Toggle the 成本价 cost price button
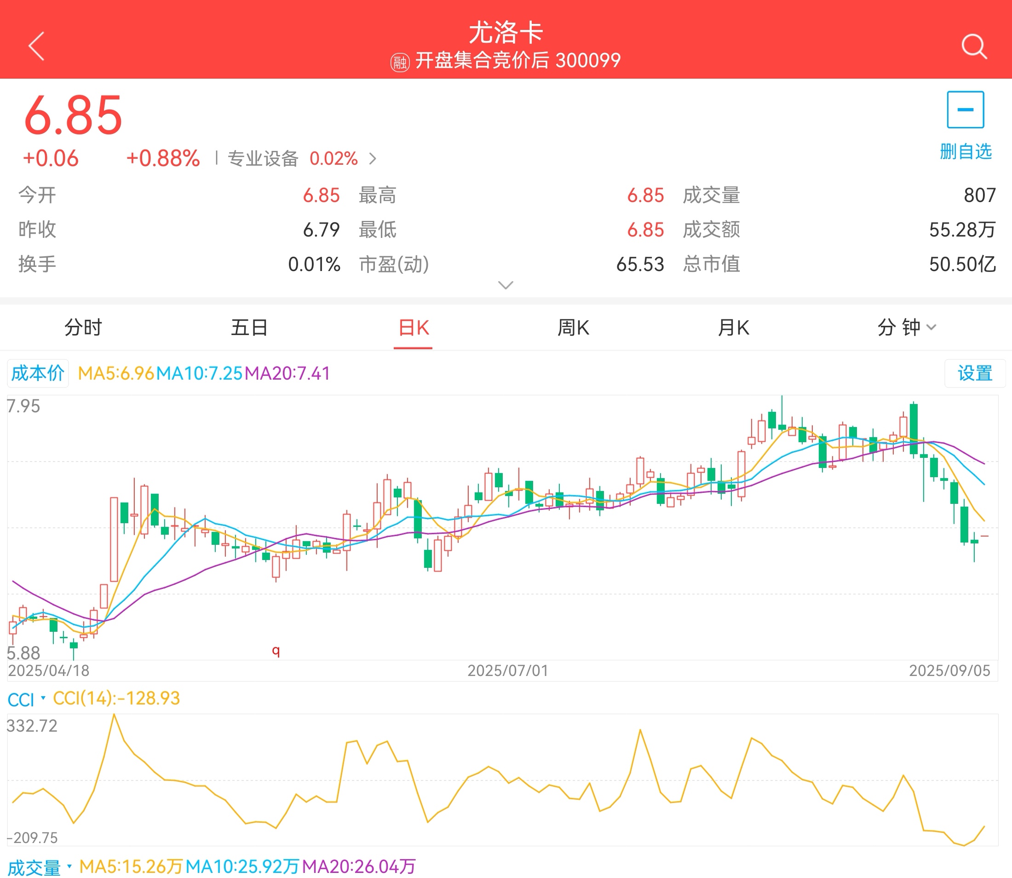Screen dimensions: 1012x878 coord(38,373)
